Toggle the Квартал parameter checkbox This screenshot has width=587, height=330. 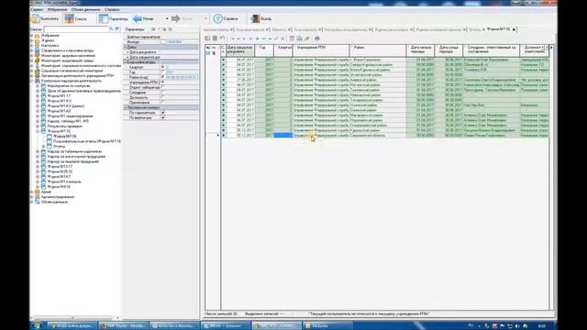163,67
